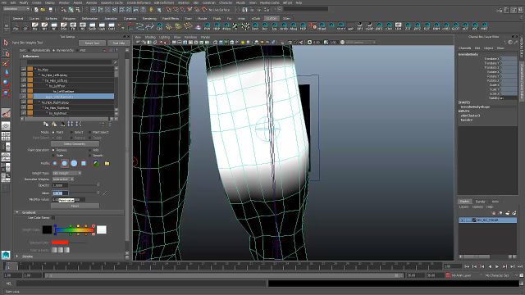Open the Channels menu in Channel Box
The height and width of the screenshot is (295, 525).
tap(465, 48)
